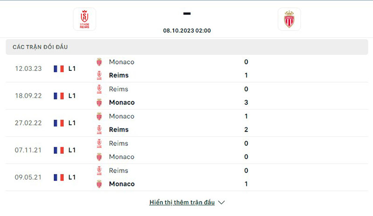Click France flag for 18.09.22 match
This screenshot has width=373, height=216.
(59, 96)
